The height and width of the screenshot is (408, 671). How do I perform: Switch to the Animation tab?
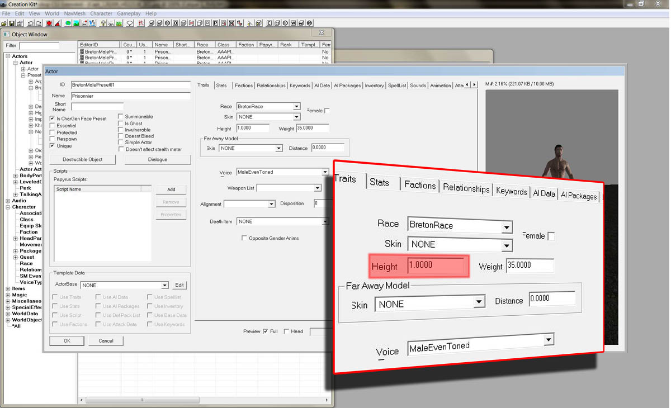click(441, 86)
